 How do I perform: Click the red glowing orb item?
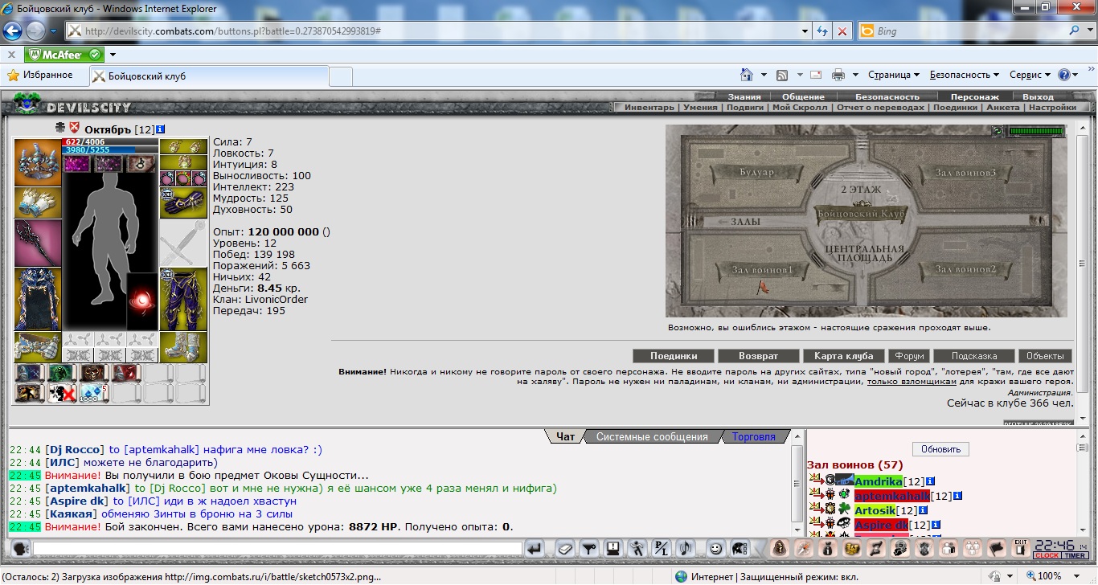pyautogui.click(x=142, y=301)
